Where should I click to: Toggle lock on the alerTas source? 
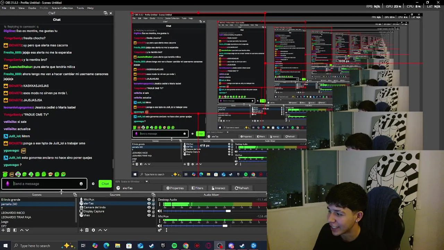click(x=153, y=203)
